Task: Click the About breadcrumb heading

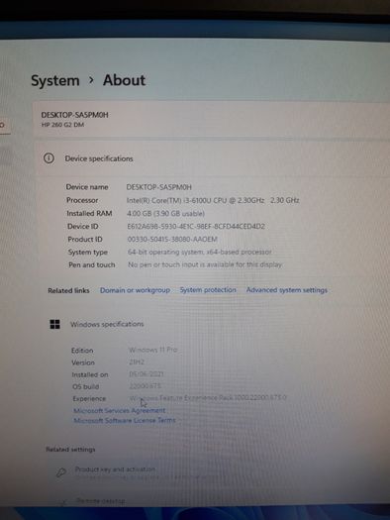Action: point(125,80)
